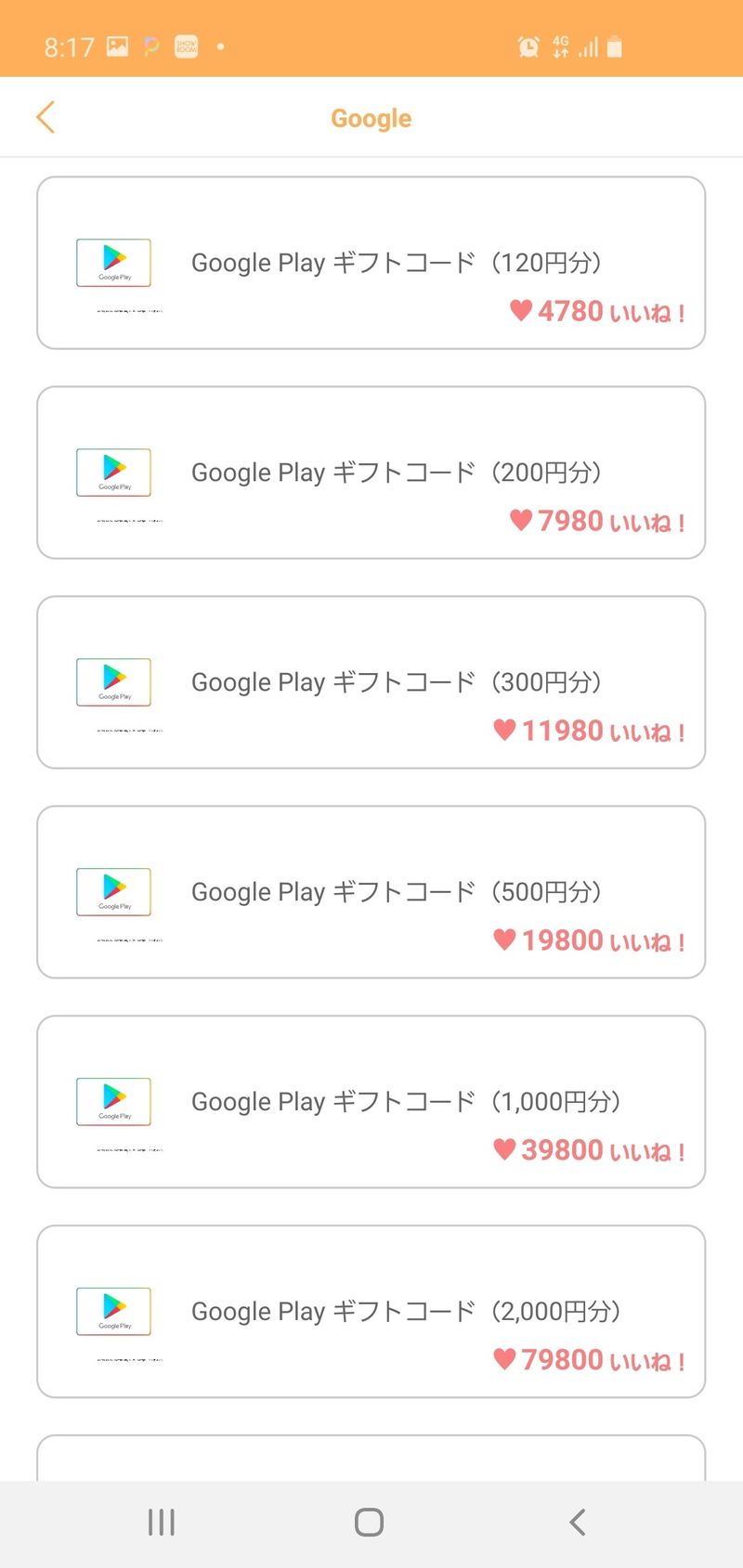Tap the 39800 いいね heart price
This screenshot has height=1568, width=743.
tap(589, 1151)
